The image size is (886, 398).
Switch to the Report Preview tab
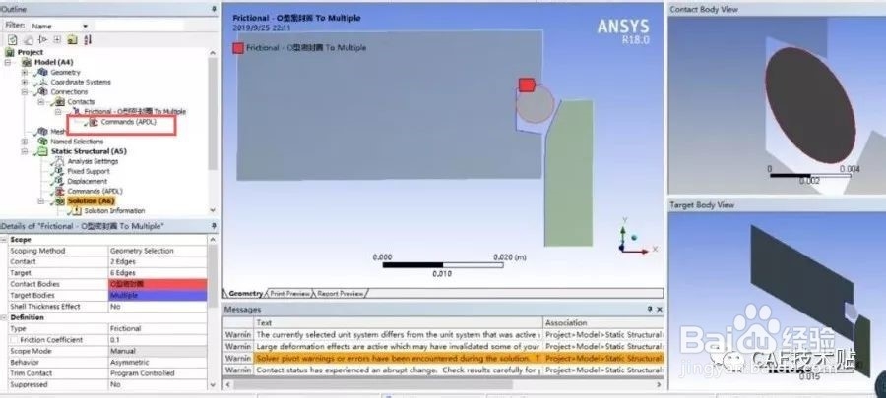[x=341, y=294]
